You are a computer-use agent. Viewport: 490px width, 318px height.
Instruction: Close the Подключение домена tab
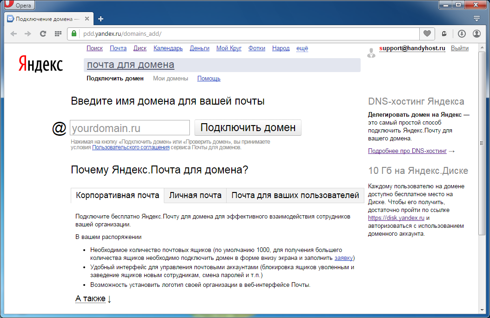pos(87,19)
